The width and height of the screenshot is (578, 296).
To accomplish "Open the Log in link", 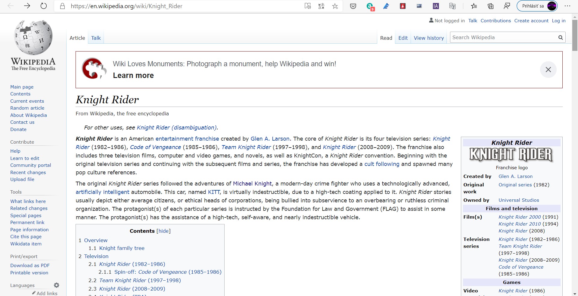I will (558, 20).
